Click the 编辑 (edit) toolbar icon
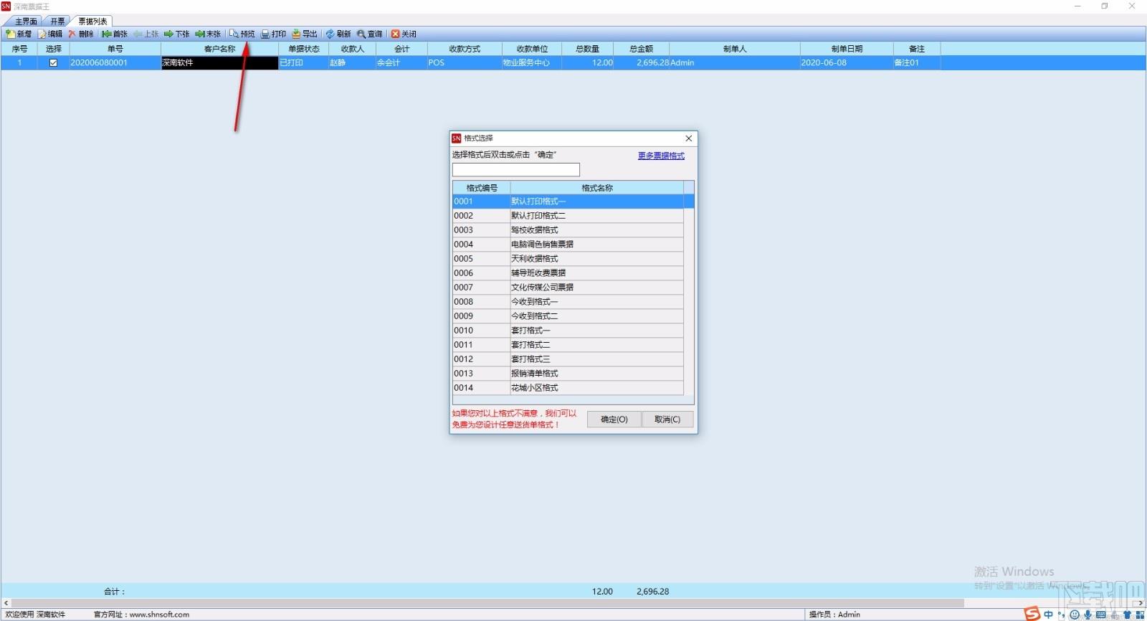This screenshot has width=1147, height=621. [x=50, y=34]
